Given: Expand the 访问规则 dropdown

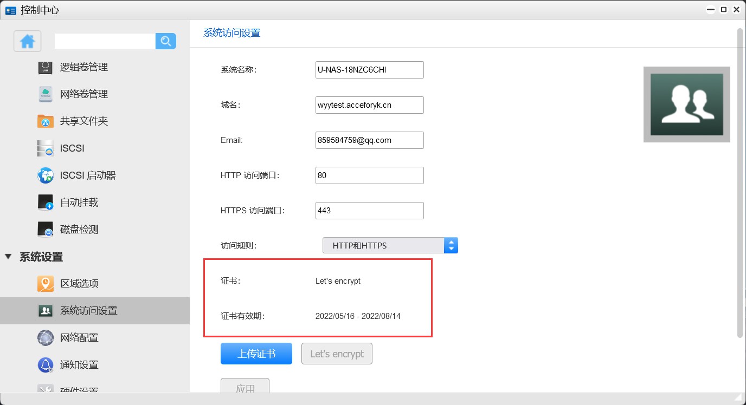Looking at the screenshot, I should tap(384, 245).
